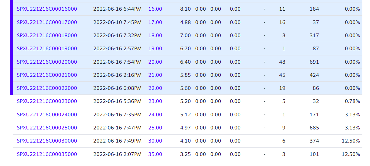Screen dimensions: 370x166
Task: Click trade date 2022-06-16 2:57PM
Action: (118, 49)
